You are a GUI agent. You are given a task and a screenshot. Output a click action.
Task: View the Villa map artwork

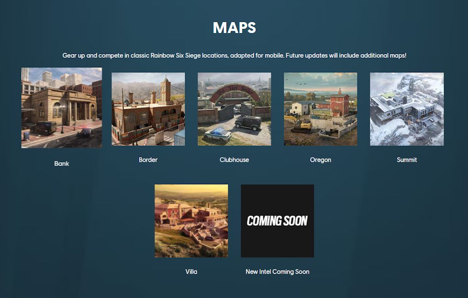tap(191, 221)
